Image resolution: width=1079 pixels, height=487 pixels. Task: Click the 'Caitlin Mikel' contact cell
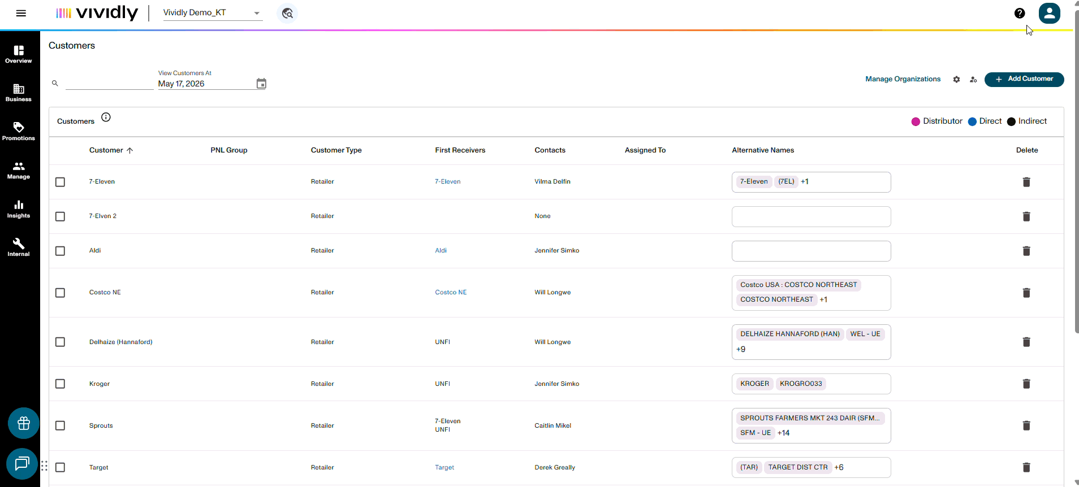pos(553,425)
